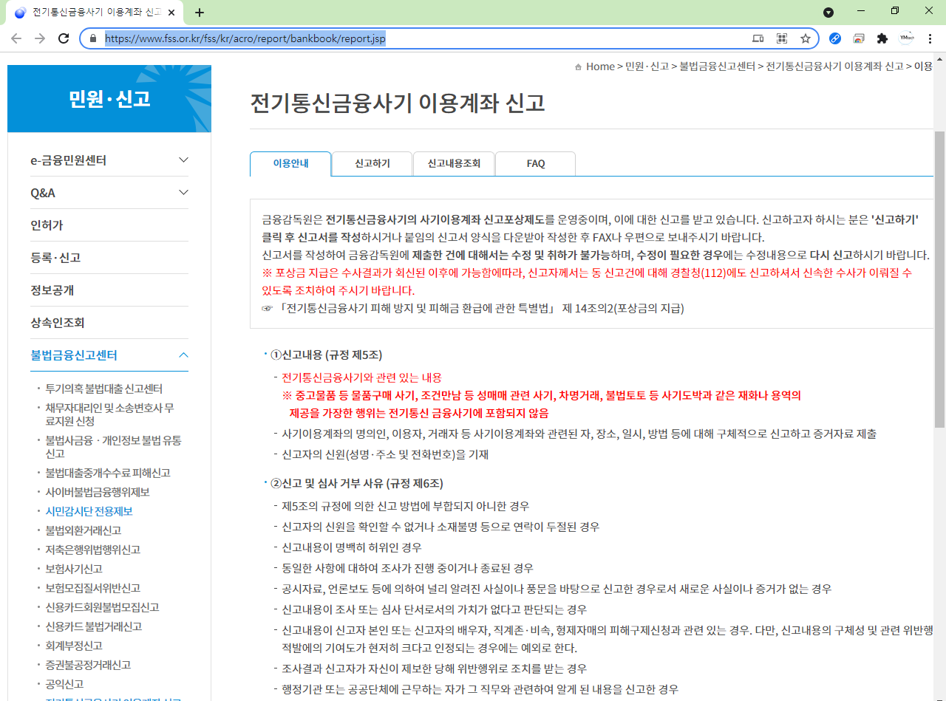Open 신용카드회원불법모집신고 link
Image resolution: width=946 pixels, height=701 pixels.
102,607
